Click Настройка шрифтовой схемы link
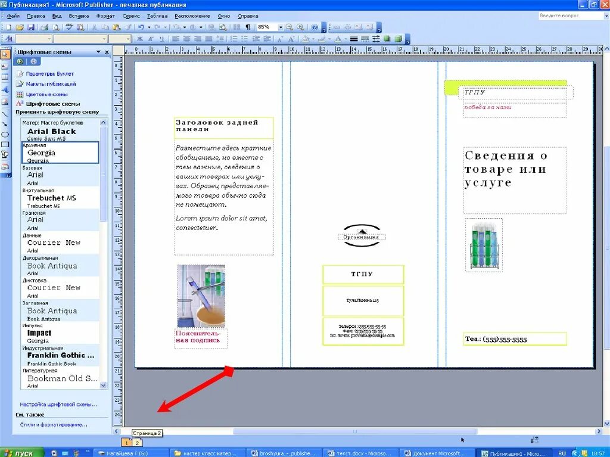Screen dimensions: 610x457 (58, 405)
